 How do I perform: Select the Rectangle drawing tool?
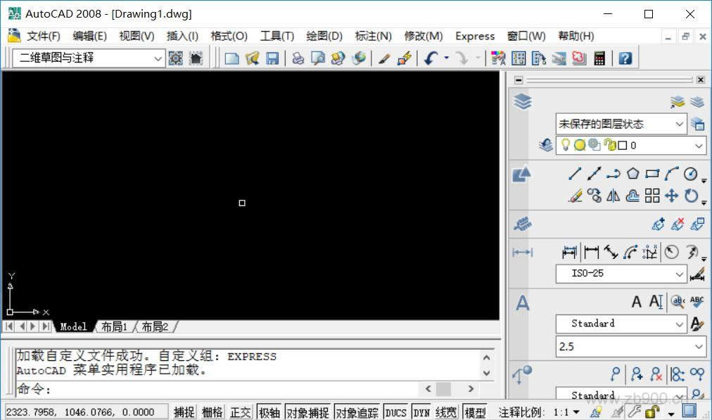coord(652,173)
